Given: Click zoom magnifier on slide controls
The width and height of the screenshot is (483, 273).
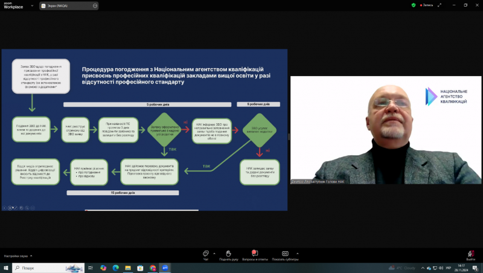Looking at the screenshot, I should coord(26,208).
